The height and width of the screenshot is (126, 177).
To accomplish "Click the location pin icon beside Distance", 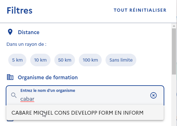I will click(10, 32).
